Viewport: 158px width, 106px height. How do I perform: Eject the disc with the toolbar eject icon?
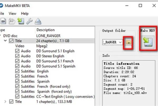click(x=38, y=21)
